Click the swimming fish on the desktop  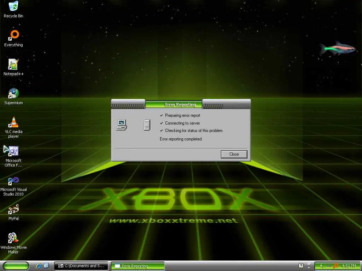tap(338, 48)
